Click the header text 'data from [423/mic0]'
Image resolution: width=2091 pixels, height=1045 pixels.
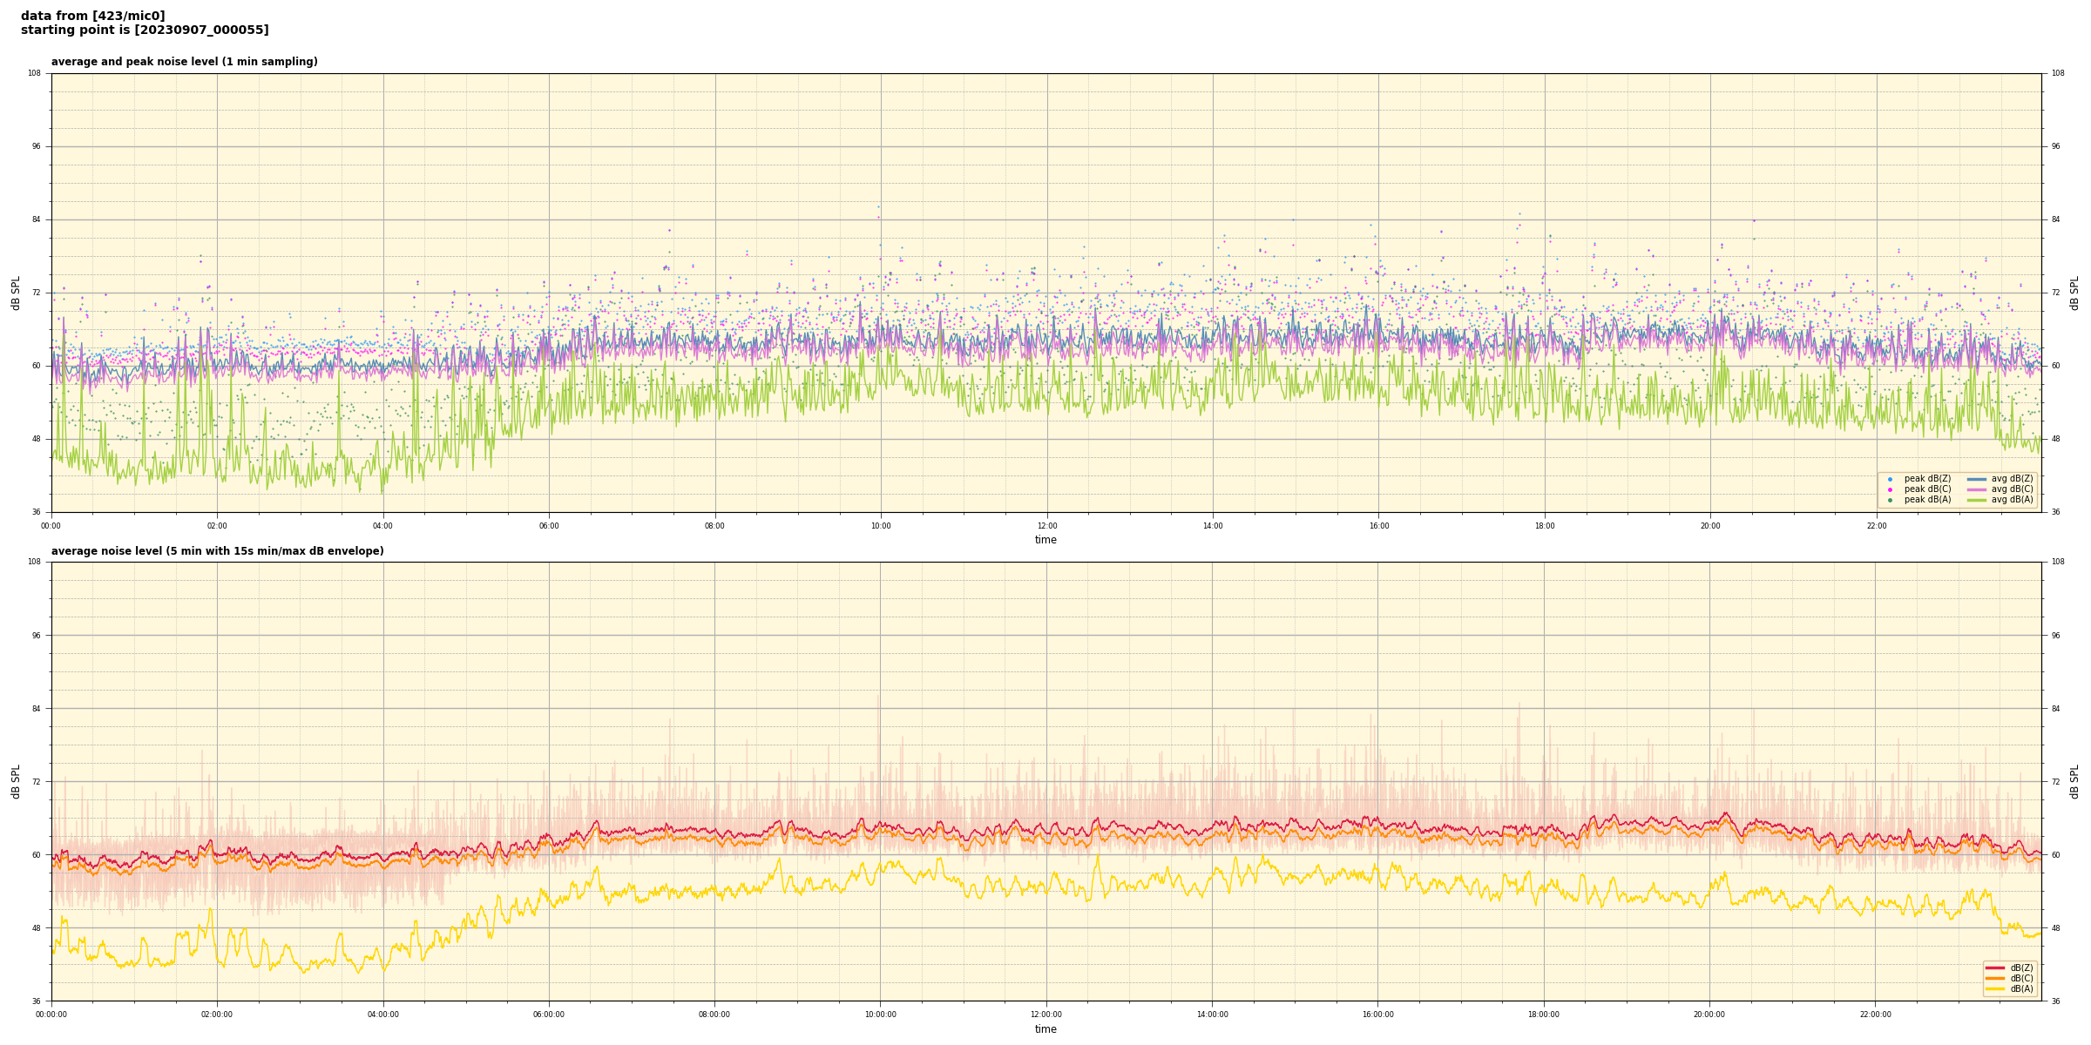[92, 16]
